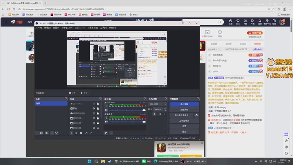293x165 pixels.
Task: Unlock the Text (GDI+) source
Action: pyautogui.click(x=98, y=103)
